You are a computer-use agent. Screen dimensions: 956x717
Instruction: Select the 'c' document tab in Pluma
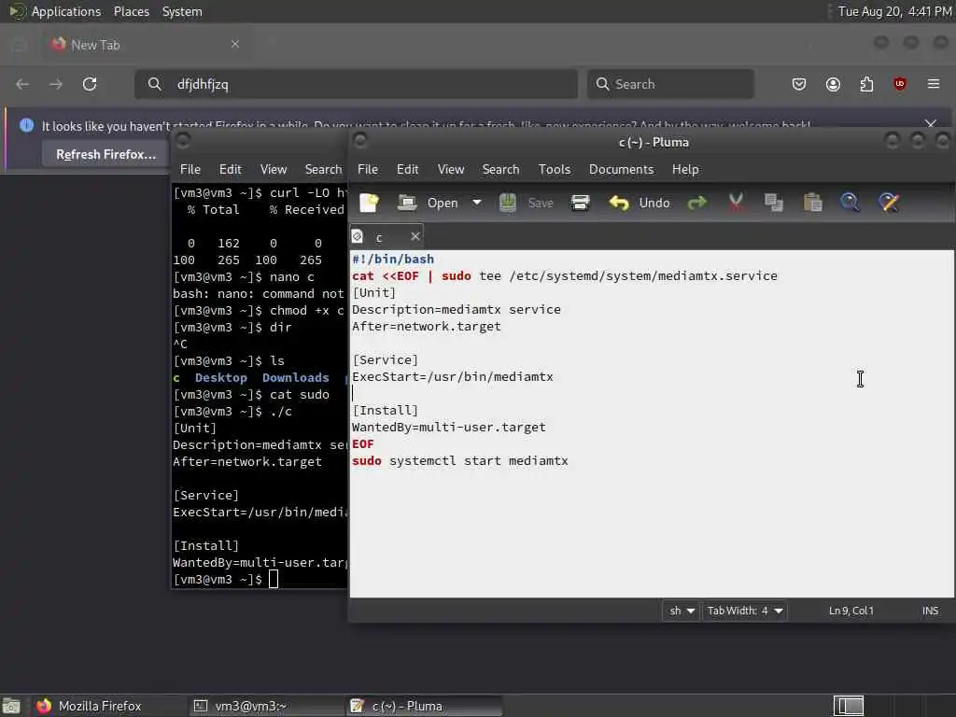click(x=379, y=237)
